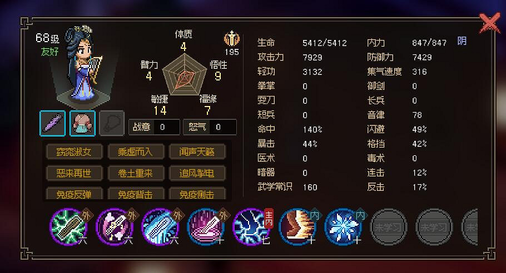Click the 窈窕淑女 trait button
Screen dimensions: 506x273
(x=74, y=151)
